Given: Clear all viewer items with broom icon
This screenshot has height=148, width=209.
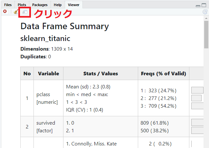Looking at the screenshot, I should [x=16, y=12].
